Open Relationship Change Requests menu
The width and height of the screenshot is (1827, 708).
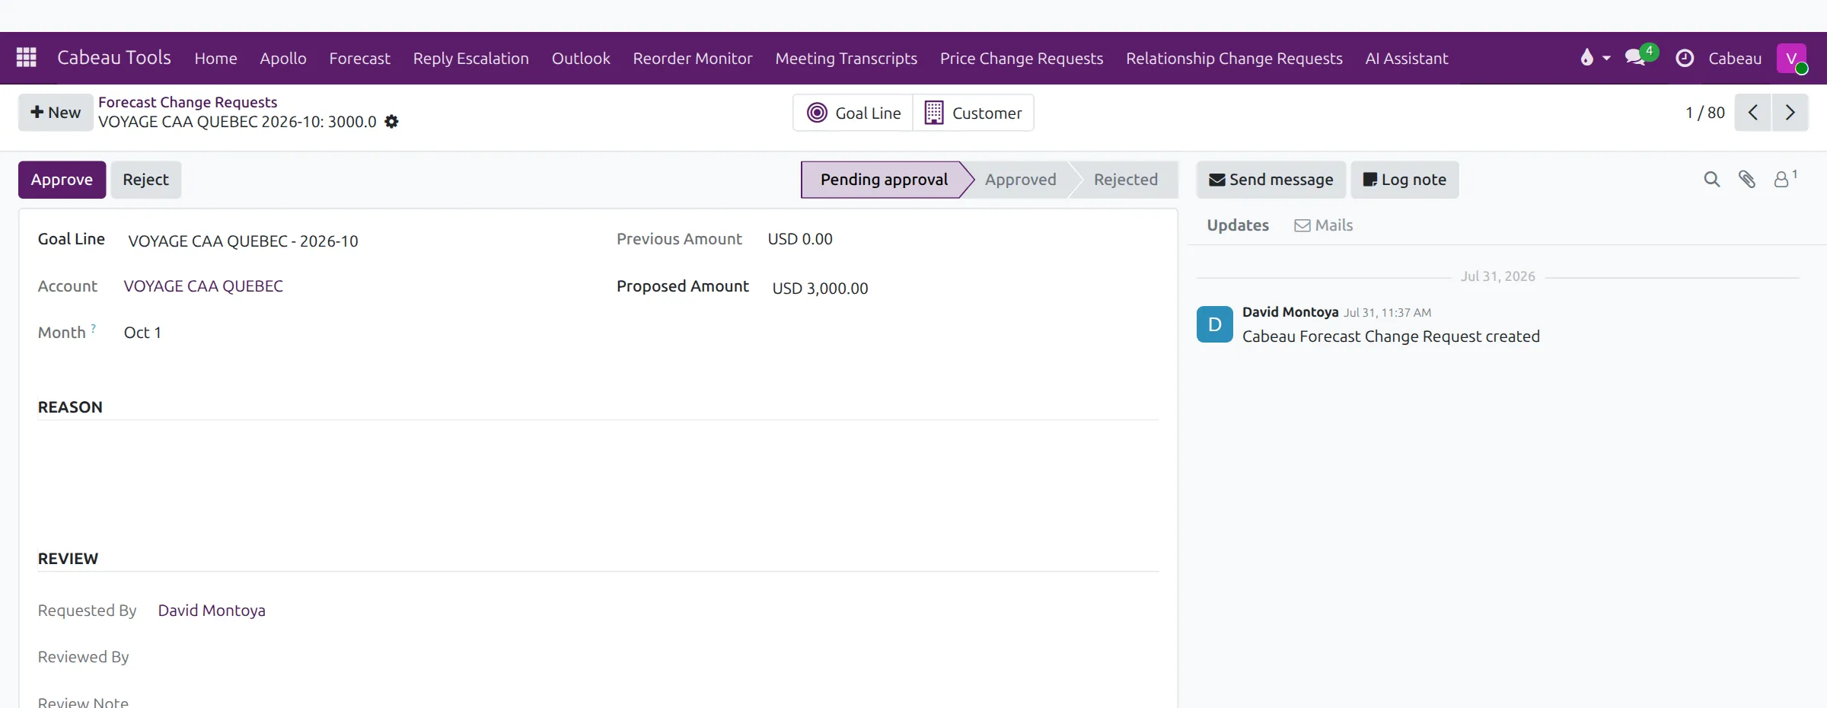coord(1234,58)
